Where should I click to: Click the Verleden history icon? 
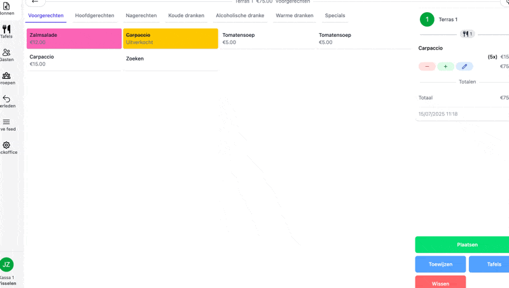(6, 99)
